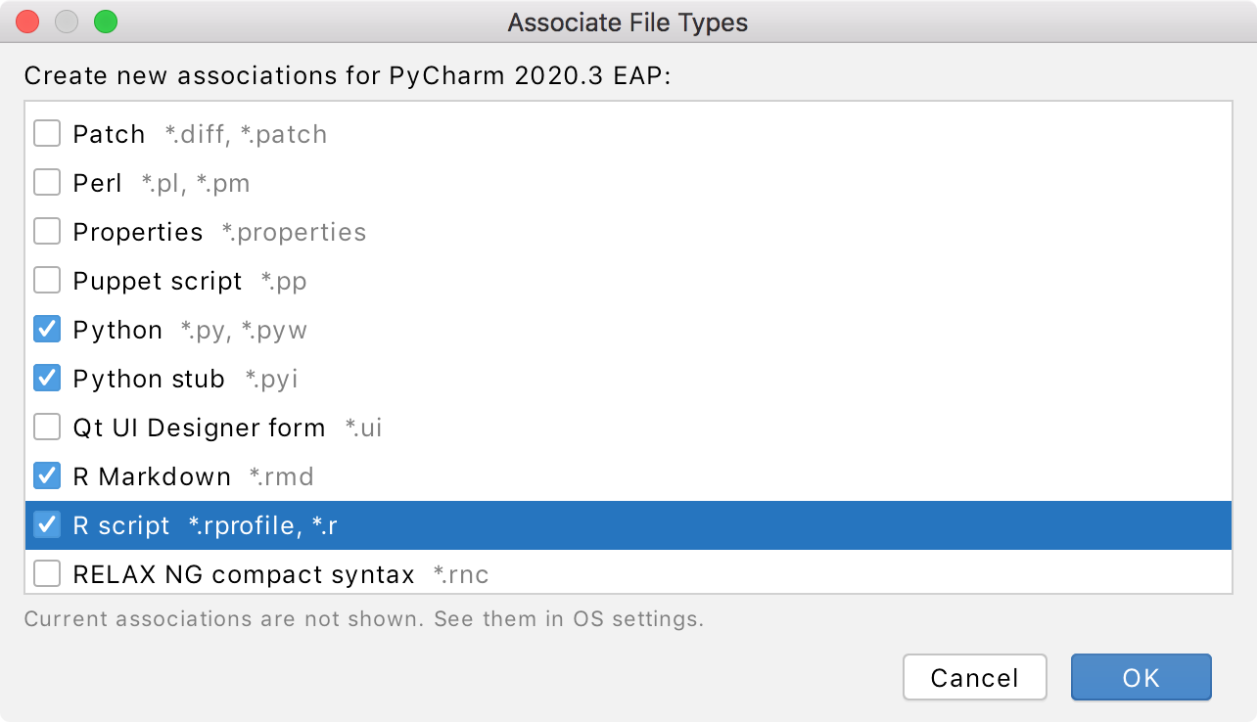Viewport: 1257px width, 722px height.
Task: Dismiss the dialog with Cancel
Action: pos(974,677)
